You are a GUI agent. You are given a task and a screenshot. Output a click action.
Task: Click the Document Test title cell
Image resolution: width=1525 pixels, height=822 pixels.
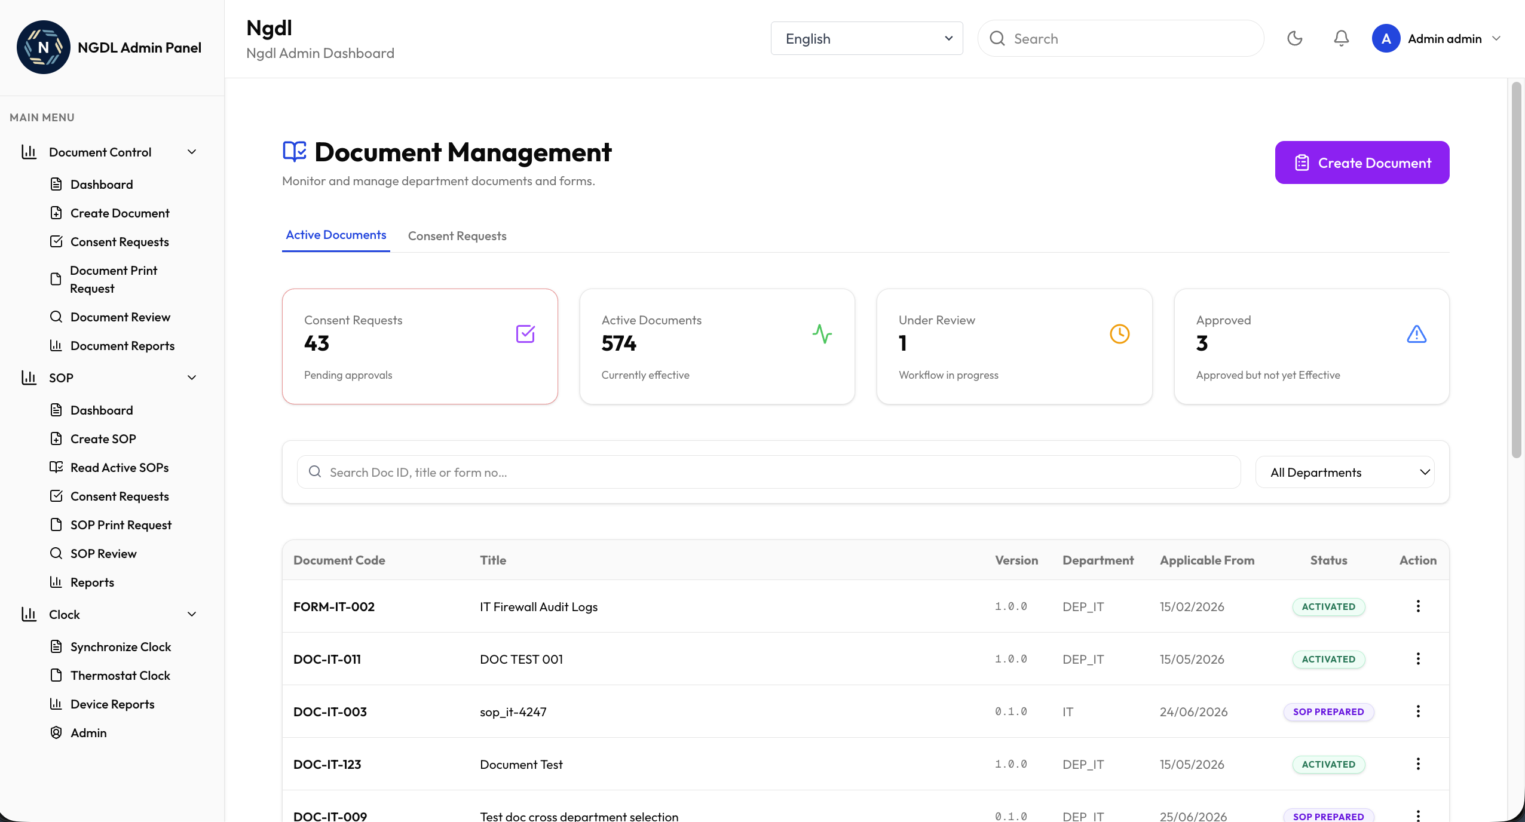pos(521,764)
